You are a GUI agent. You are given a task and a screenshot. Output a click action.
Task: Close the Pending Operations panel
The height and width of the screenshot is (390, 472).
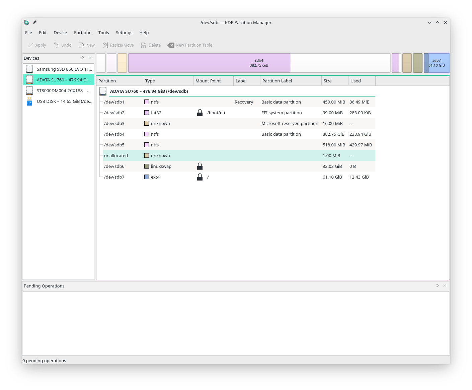[x=445, y=285]
